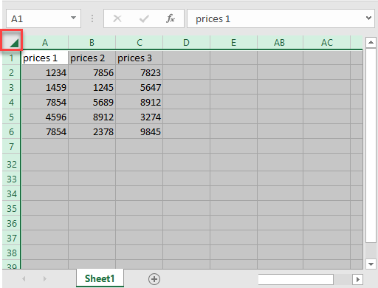Click the vertical scrollbar up arrow
Image resolution: width=378 pixels, height=288 pixels.
coord(371,43)
